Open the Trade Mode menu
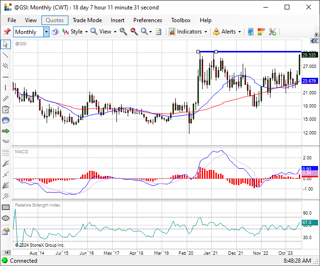Screen dimensions: 320x266 [x=87, y=20]
